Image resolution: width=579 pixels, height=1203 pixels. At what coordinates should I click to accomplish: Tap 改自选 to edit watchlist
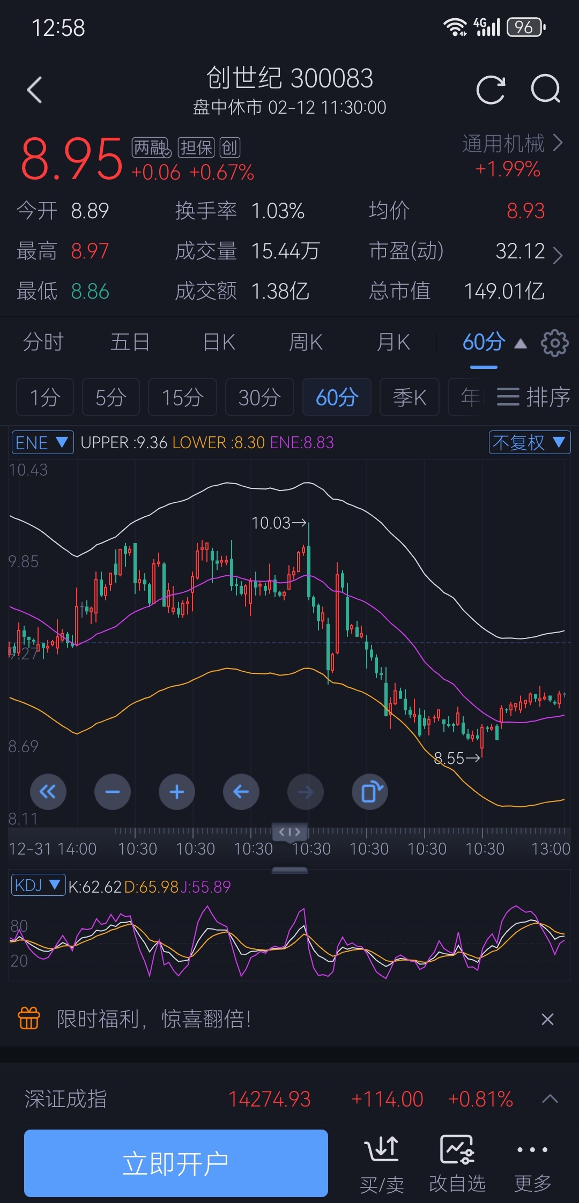[457, 1164]
